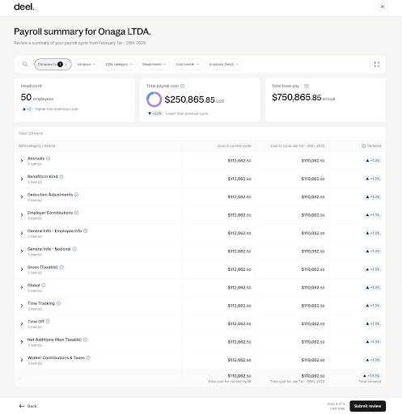The width and height of the screenshot is (402, 414).
Task: Click info icon beside Global
Action: [x=44, y=285]
